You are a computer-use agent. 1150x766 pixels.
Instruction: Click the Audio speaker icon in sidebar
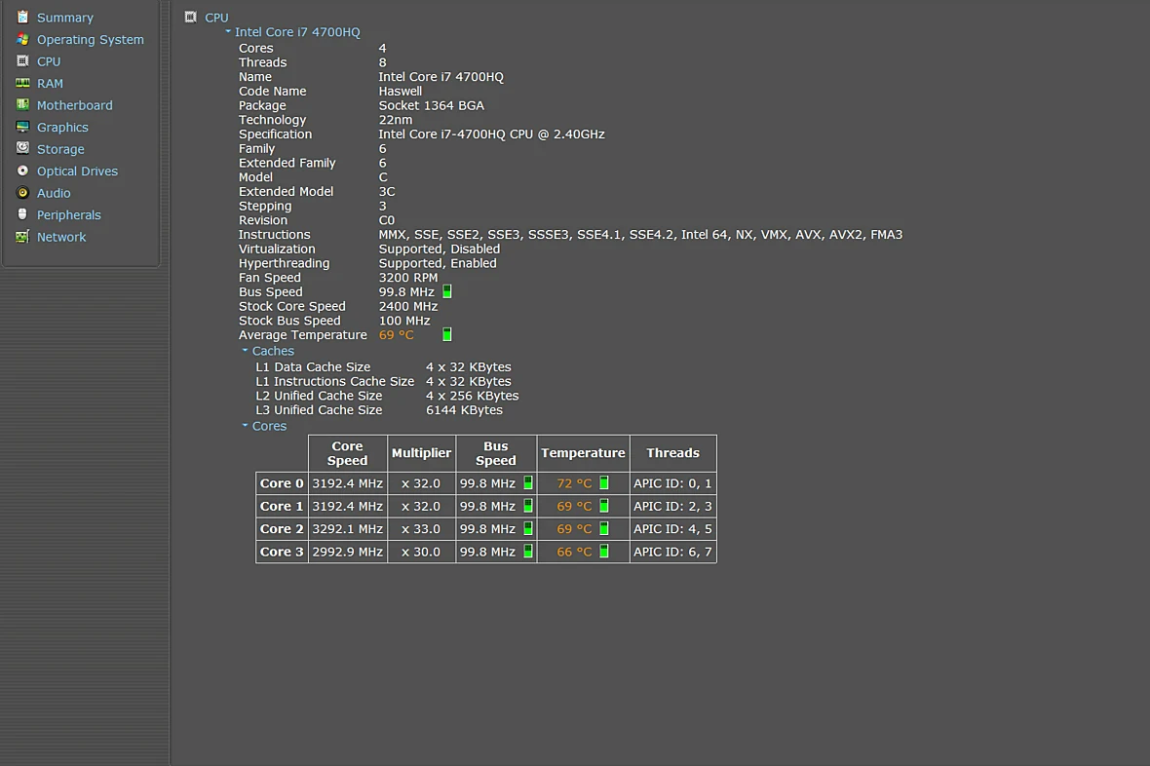[x=22, y=192]
